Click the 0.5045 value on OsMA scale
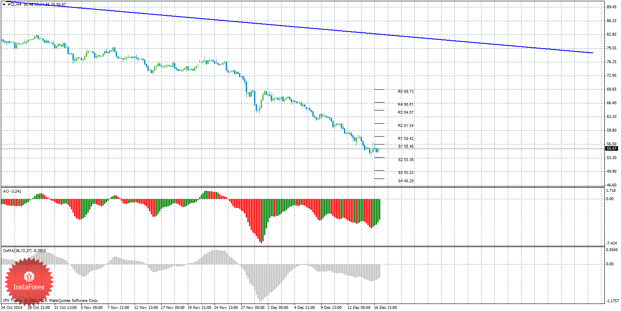Viewport: 621px width, 311px height. [x=612, y=250]
